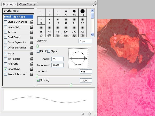Screen dimensions: 155x116
Task: Close the Brushes tab with its X
Action: pos(15,5)
